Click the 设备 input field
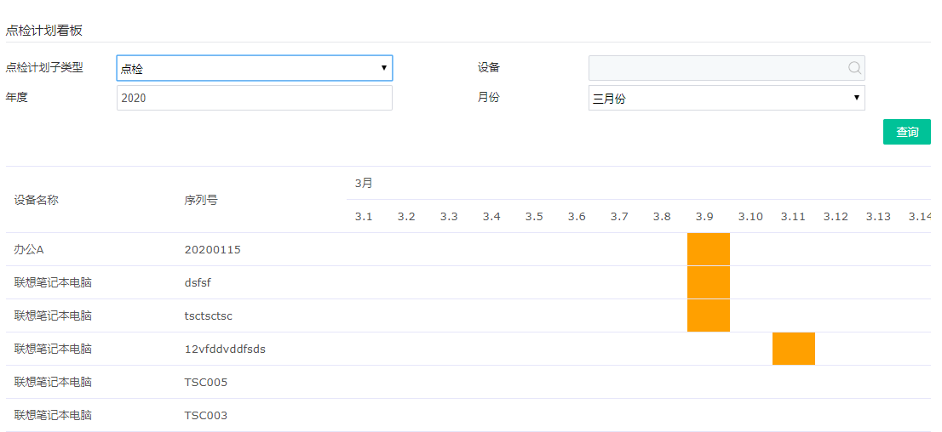 717,68
